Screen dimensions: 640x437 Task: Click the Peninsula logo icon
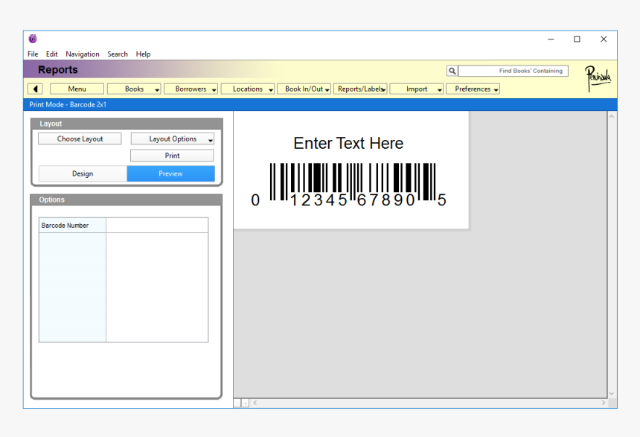[x=597, y=77]
